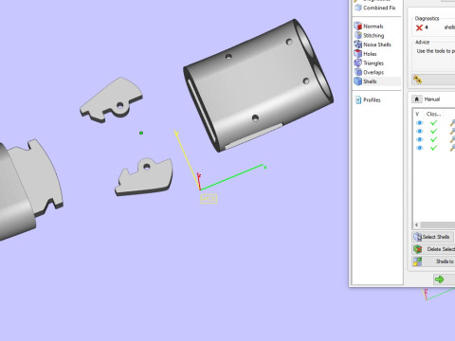Image resolution: width=455 pixels, height=341 pixels.
Task: Toggle visibility eye of third shell row
Action: (x=420, y=139)
